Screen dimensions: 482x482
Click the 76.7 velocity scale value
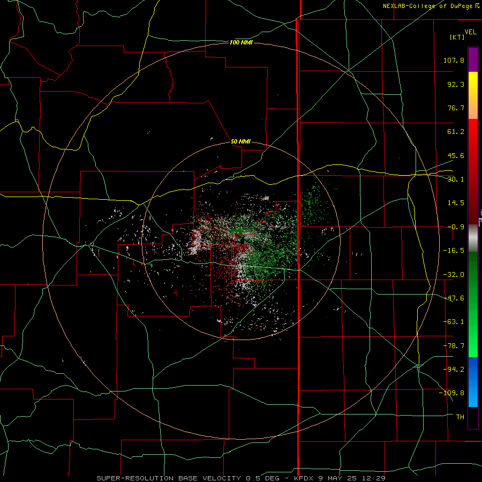pyautogui.click(x=456, y=108)
